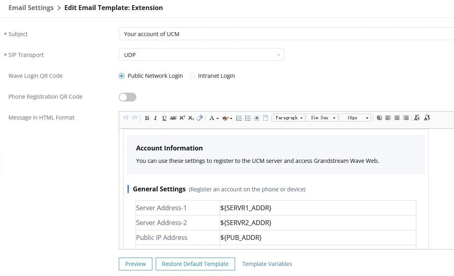
Task: Click the Subject input field
Action: tap(286, 34)
